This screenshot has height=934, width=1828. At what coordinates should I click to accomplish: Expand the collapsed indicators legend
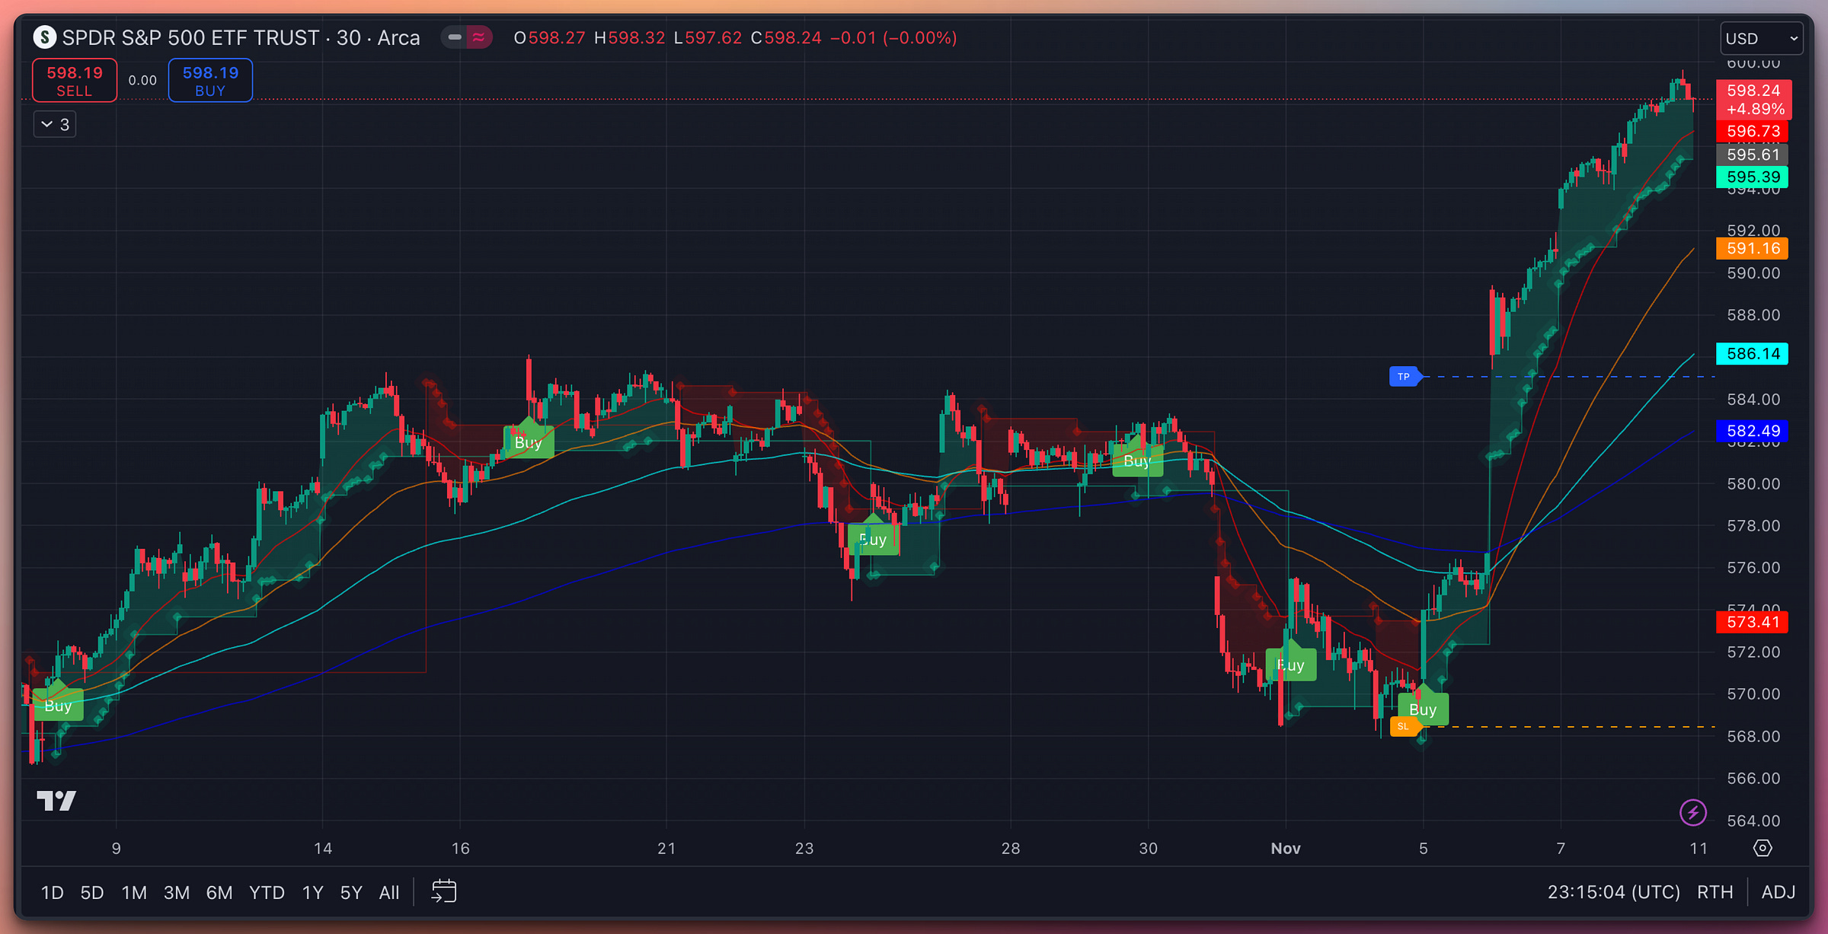pos(55,124)
